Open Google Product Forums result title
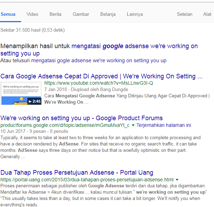Viewport: 214px width, 207px height. point(82,118)
